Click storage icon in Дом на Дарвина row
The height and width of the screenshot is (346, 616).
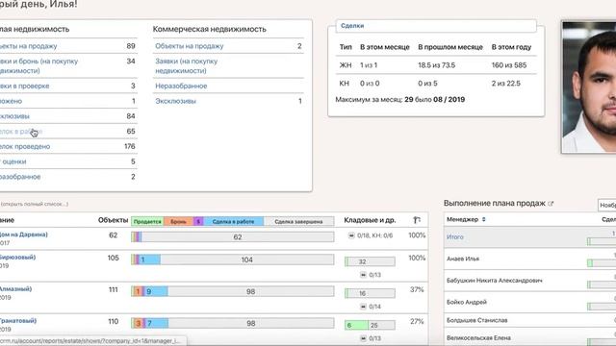coord(351,235)
